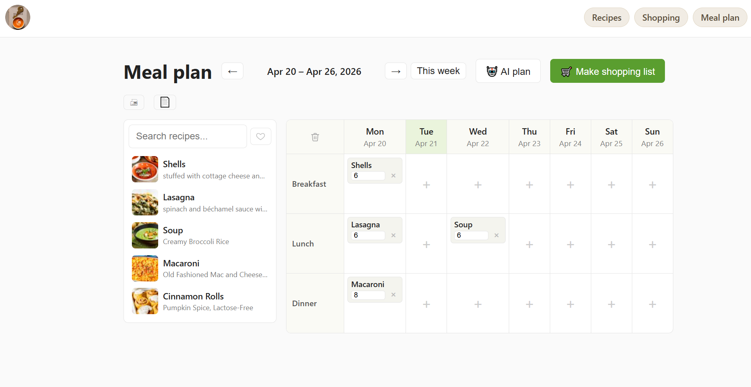Screen dimensions: 751x387
Task: Add a meal to Friday breakfast
Action: (x=571, y=184)
